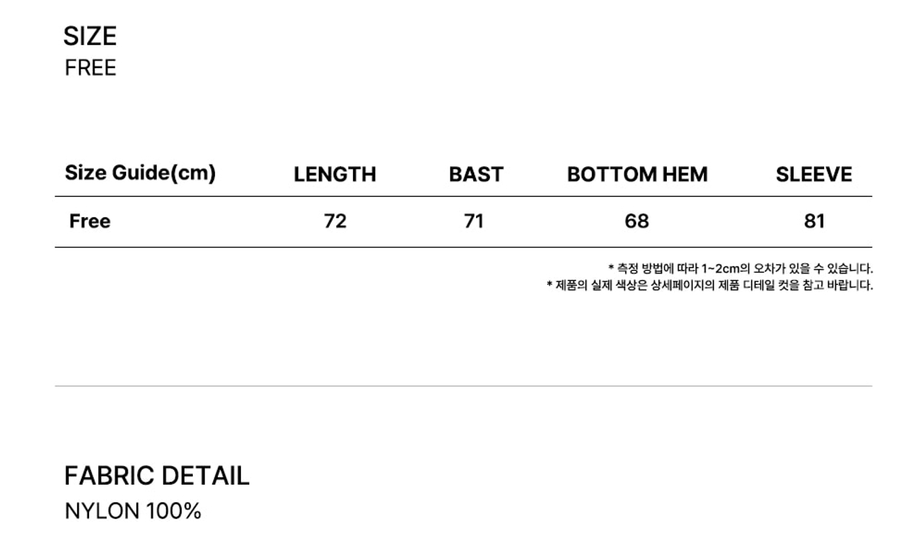This screenshot has height=557, width=923.
Task: Click the FABRIC DETAIL heading
Action: point(157,476)
